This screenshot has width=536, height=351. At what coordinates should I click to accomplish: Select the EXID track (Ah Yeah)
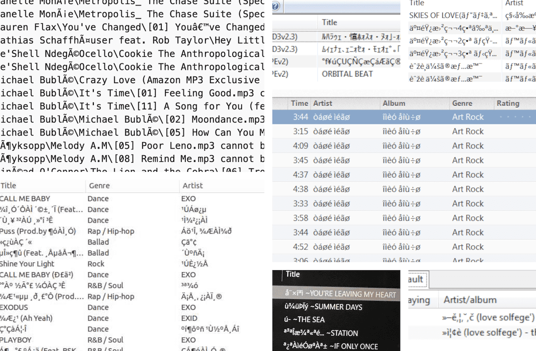point(25,318)
